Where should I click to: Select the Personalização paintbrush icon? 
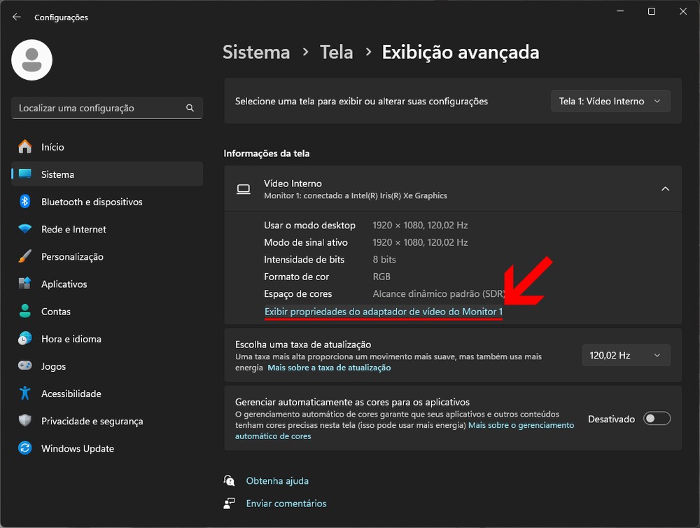pyautogui.click(x=25, y=257)
